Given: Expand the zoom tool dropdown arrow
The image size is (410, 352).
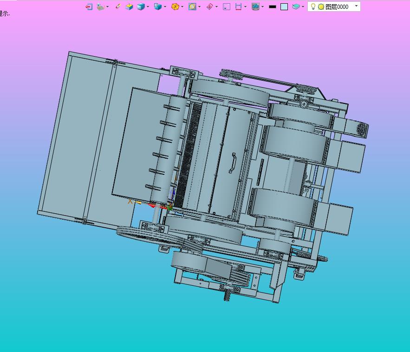Looking at the screenshot, I should click(200, 7).
